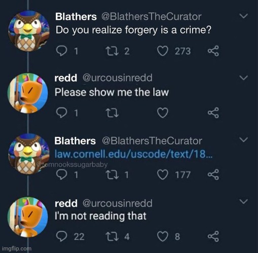Viewport: 258px width, 253px height.
Task: Like the tweet with 177 likes
Action: coord(163,174)
